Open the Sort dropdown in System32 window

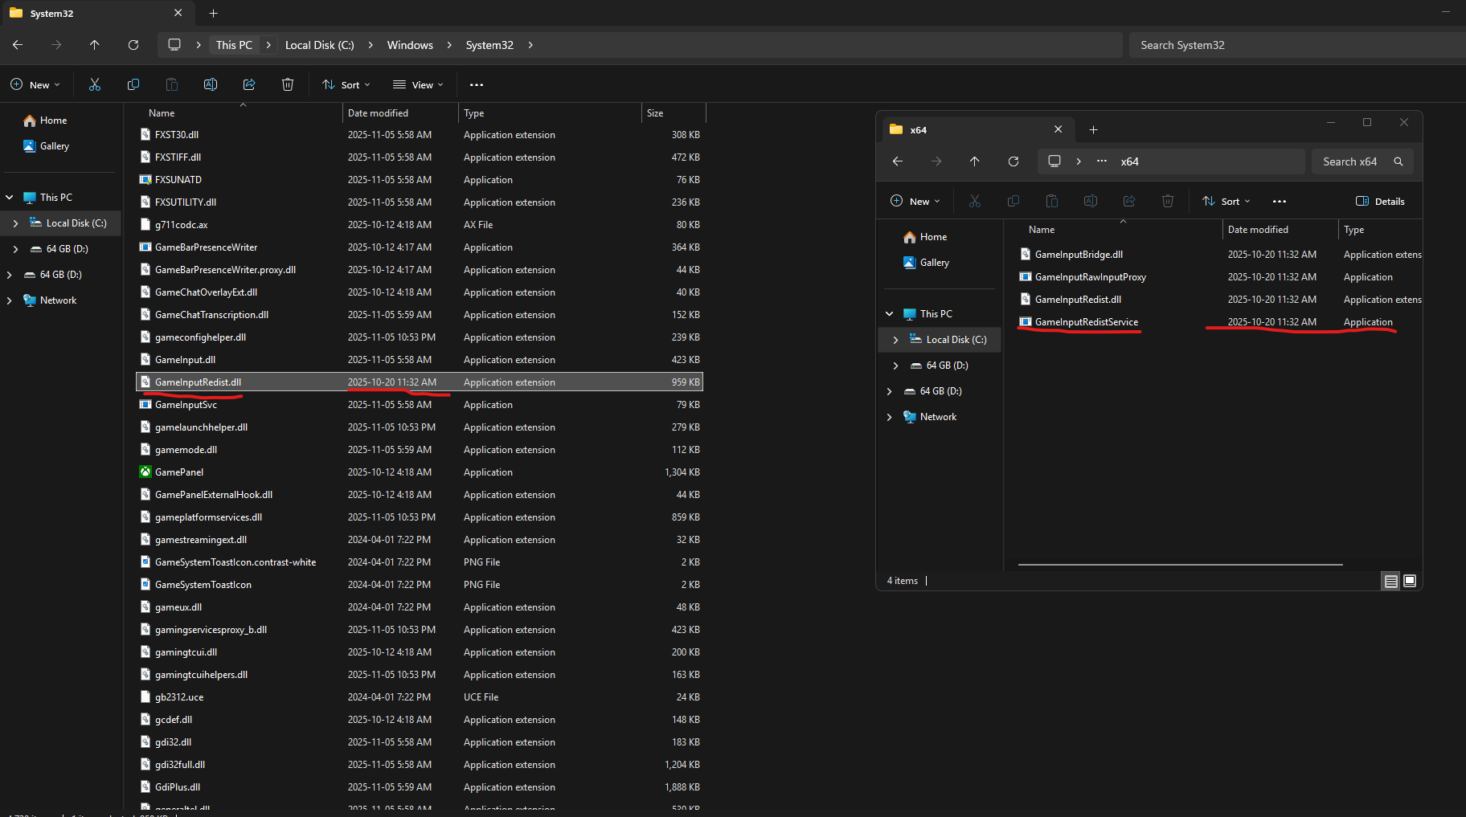[x=346, y=84]
